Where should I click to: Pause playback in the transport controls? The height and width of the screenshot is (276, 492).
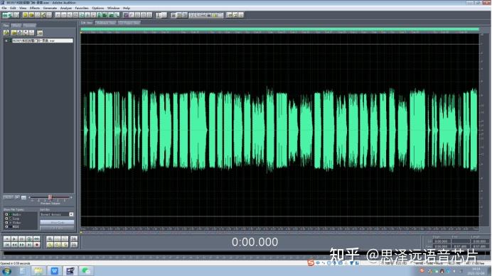[21, 238]
